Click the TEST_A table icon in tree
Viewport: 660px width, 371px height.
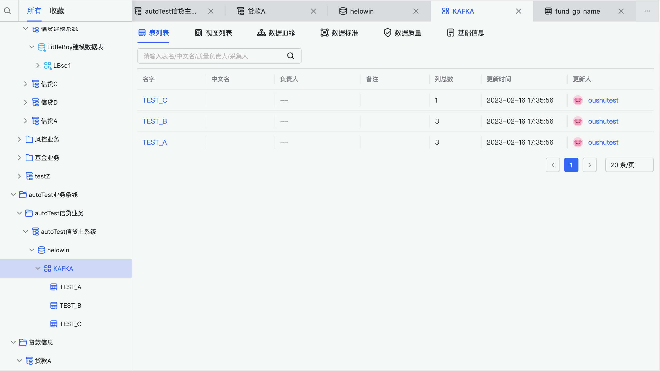[x=54, y=287]
